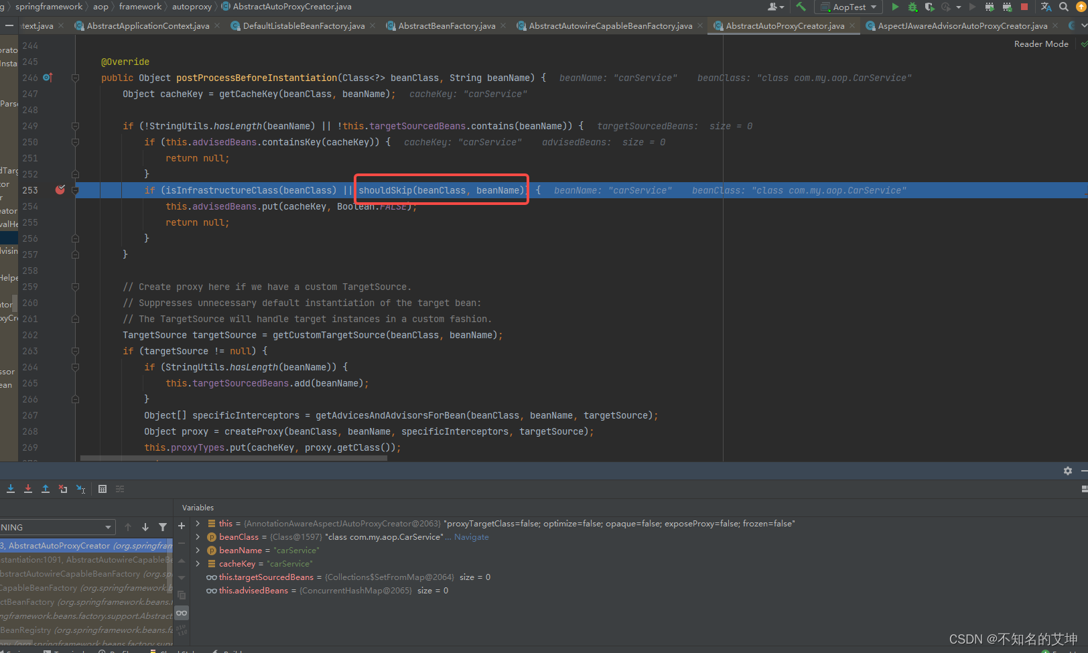Close the AbstractAutoProxyCreator.java tab
The width and height of the screenshot is (1088, 653).
click(x=852, y=26)
